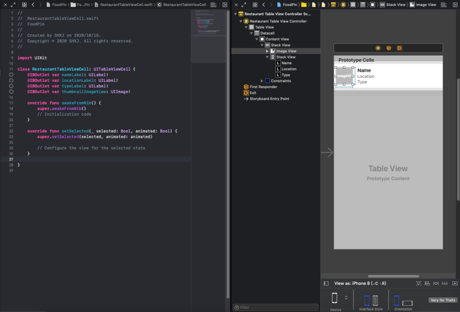Click the Resolve Auto Layout Issues icon
460x312 pixels.
444,283
